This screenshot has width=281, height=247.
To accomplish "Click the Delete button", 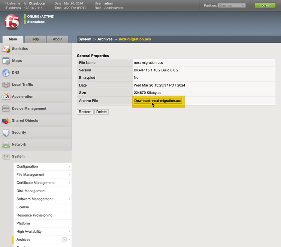I will coord(102,112).
